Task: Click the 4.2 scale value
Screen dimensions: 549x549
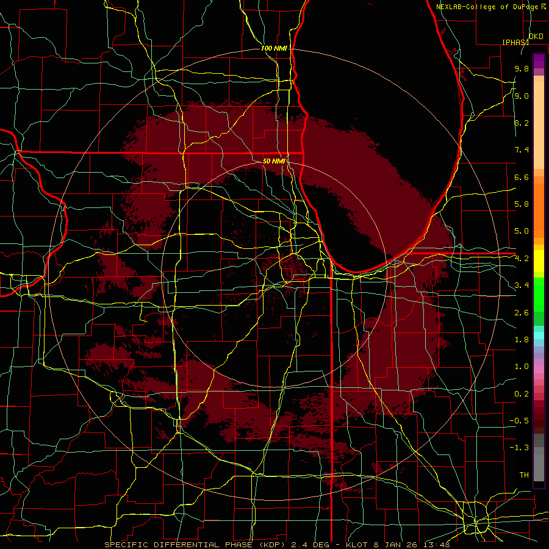Action: [522, 259]
